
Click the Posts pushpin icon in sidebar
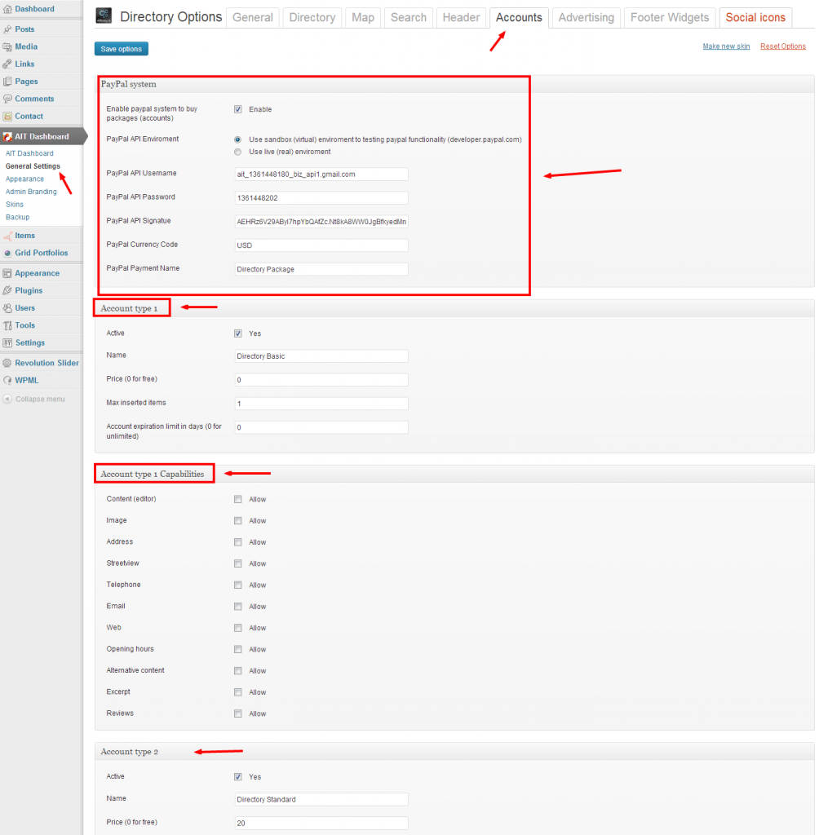click(7, 29)
